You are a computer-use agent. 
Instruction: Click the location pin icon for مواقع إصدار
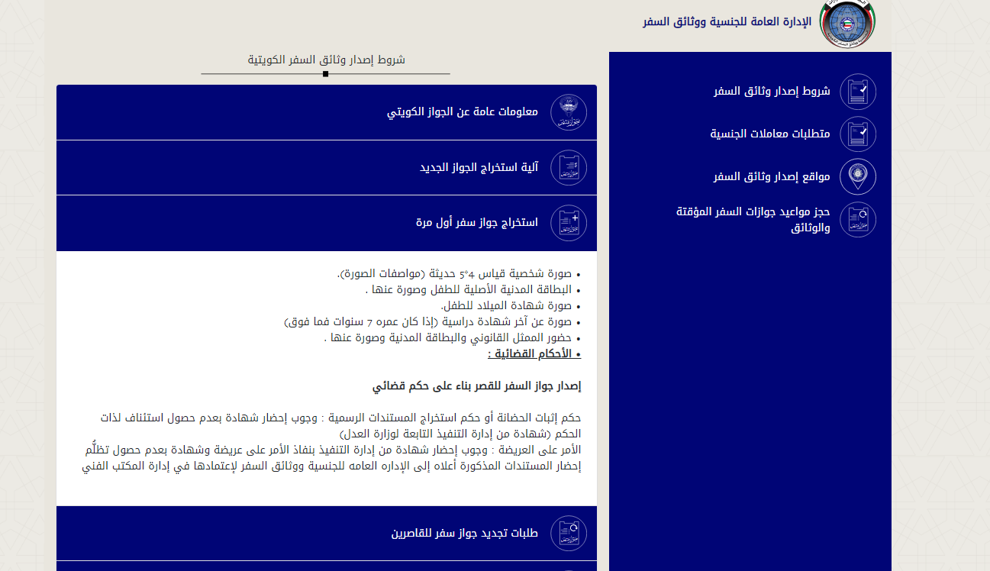[857, 177]
